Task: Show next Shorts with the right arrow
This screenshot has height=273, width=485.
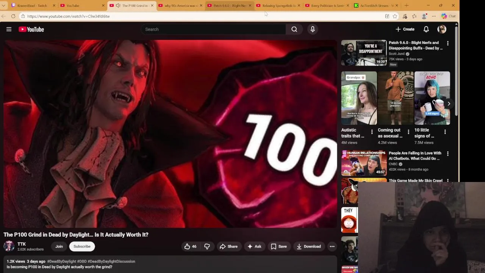Action: (x=449, y=104)
